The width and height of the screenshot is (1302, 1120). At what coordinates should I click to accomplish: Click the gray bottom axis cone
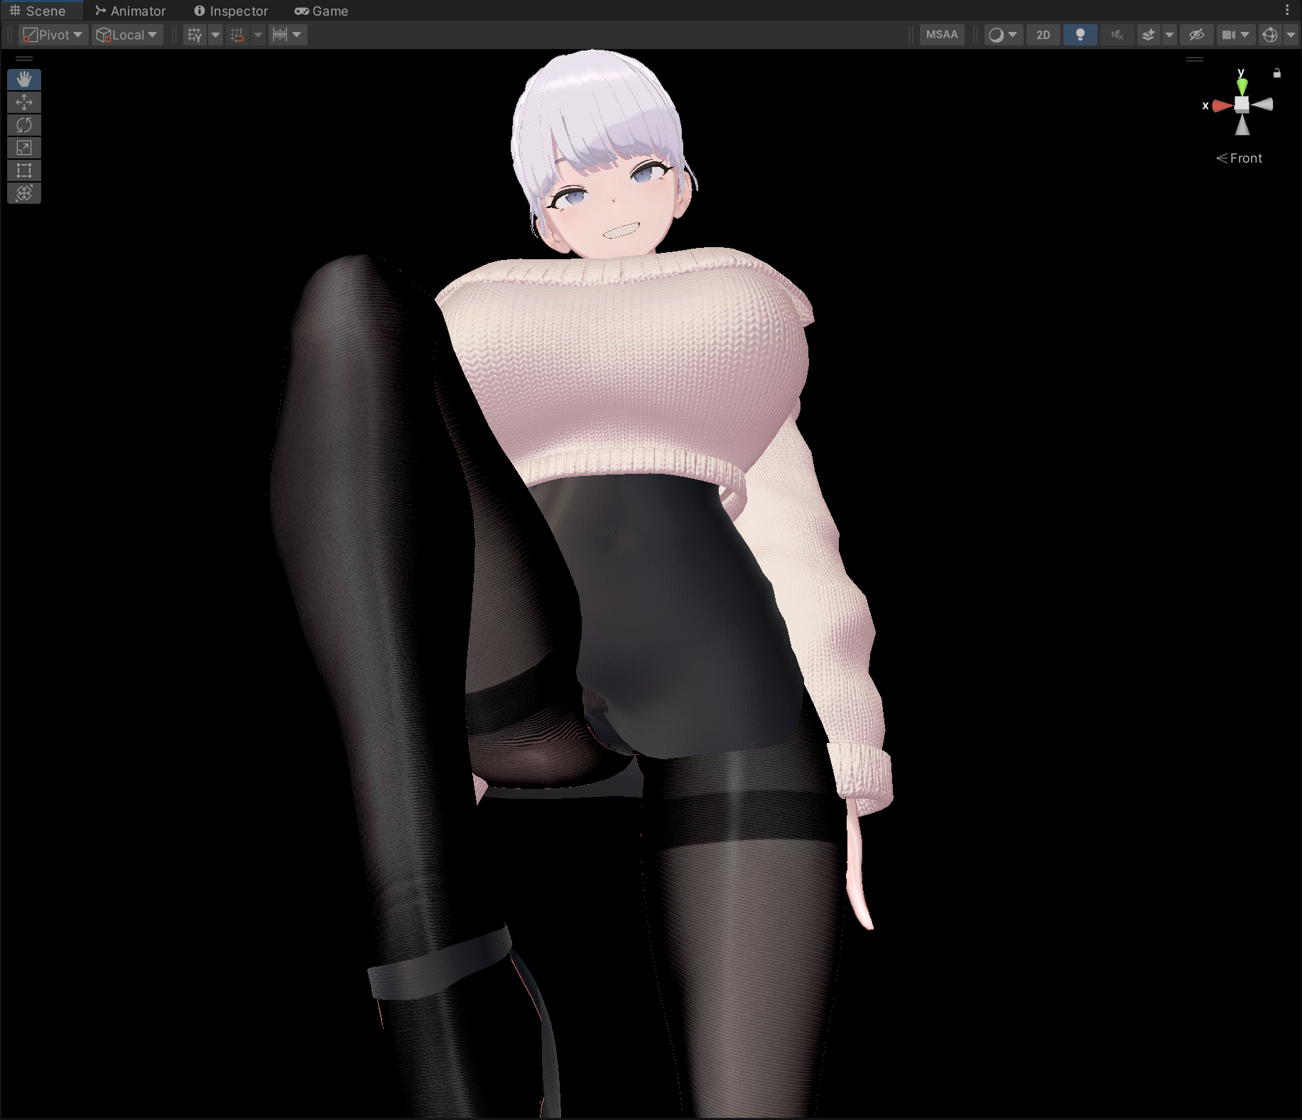click(1242, 125)
